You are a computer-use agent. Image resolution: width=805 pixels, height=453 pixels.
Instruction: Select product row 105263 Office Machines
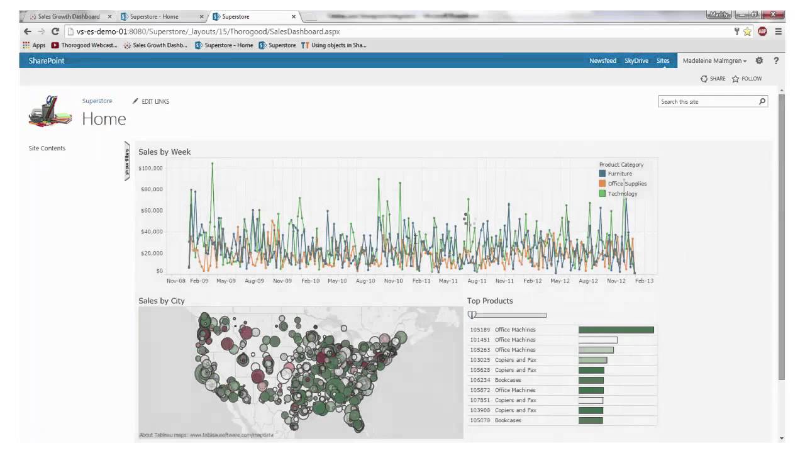point(562,350)
